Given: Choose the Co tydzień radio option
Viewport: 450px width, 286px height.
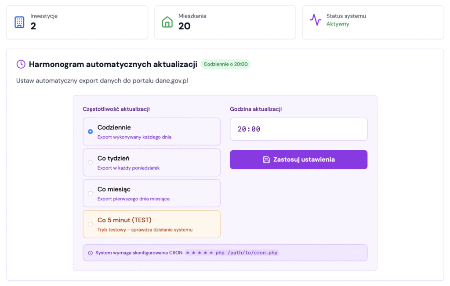Looking at the screenshot, I should point(91,162).
